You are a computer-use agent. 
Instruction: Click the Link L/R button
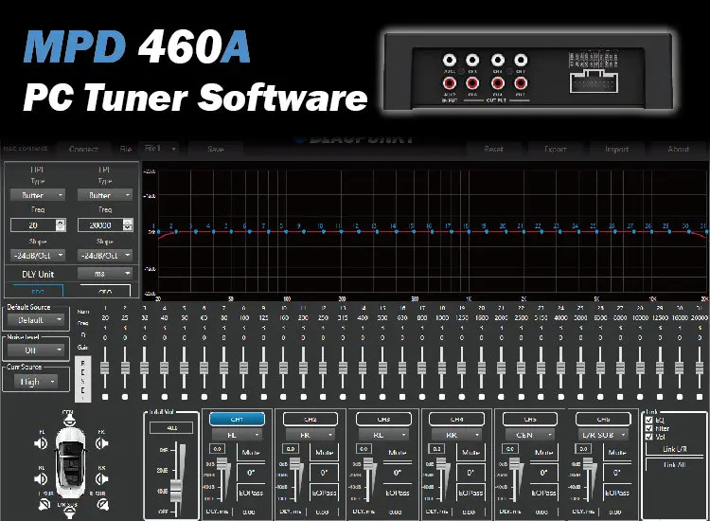tap(674, 449)
